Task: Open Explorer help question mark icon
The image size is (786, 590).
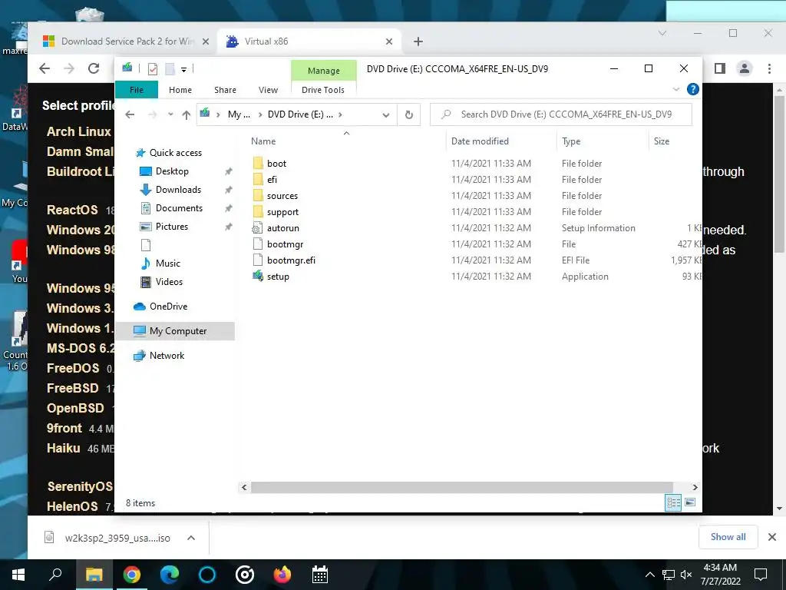Action: (x=693, y=89)
